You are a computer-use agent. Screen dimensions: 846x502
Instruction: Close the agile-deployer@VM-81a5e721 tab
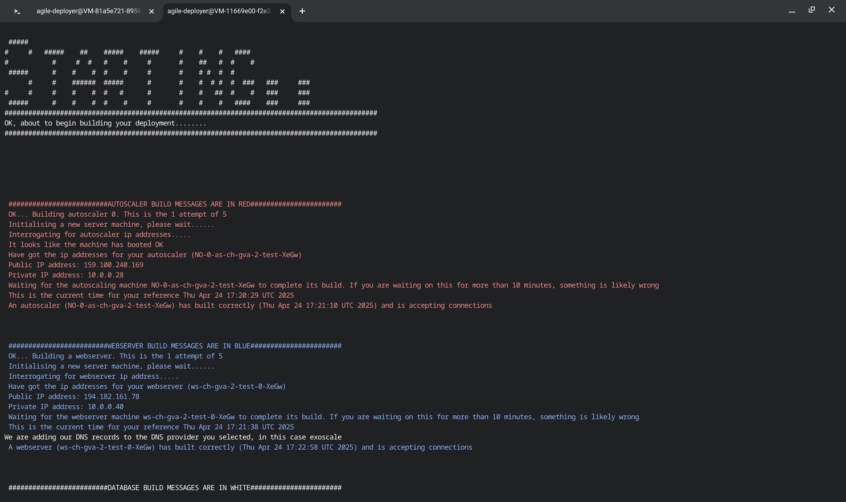[x=152, y=11]
